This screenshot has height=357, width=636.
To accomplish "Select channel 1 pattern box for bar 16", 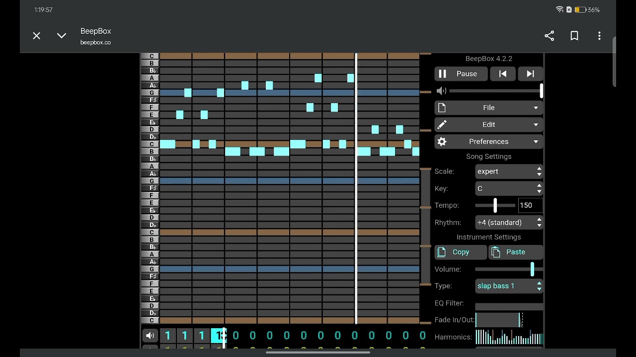I will (422, 336).
